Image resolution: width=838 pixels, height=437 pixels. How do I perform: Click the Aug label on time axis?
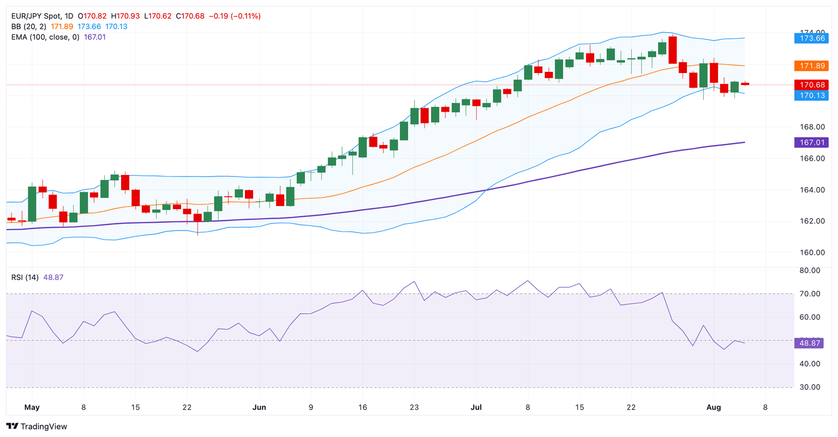pos(714,408)
